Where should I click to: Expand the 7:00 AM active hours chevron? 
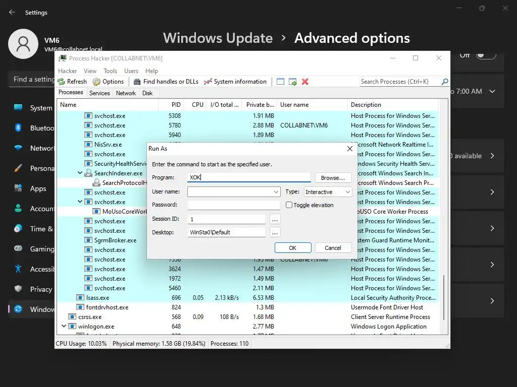492,91
